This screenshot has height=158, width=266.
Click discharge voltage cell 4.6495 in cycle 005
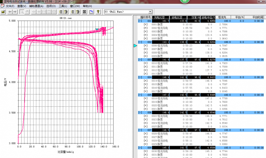pos(208,95)
